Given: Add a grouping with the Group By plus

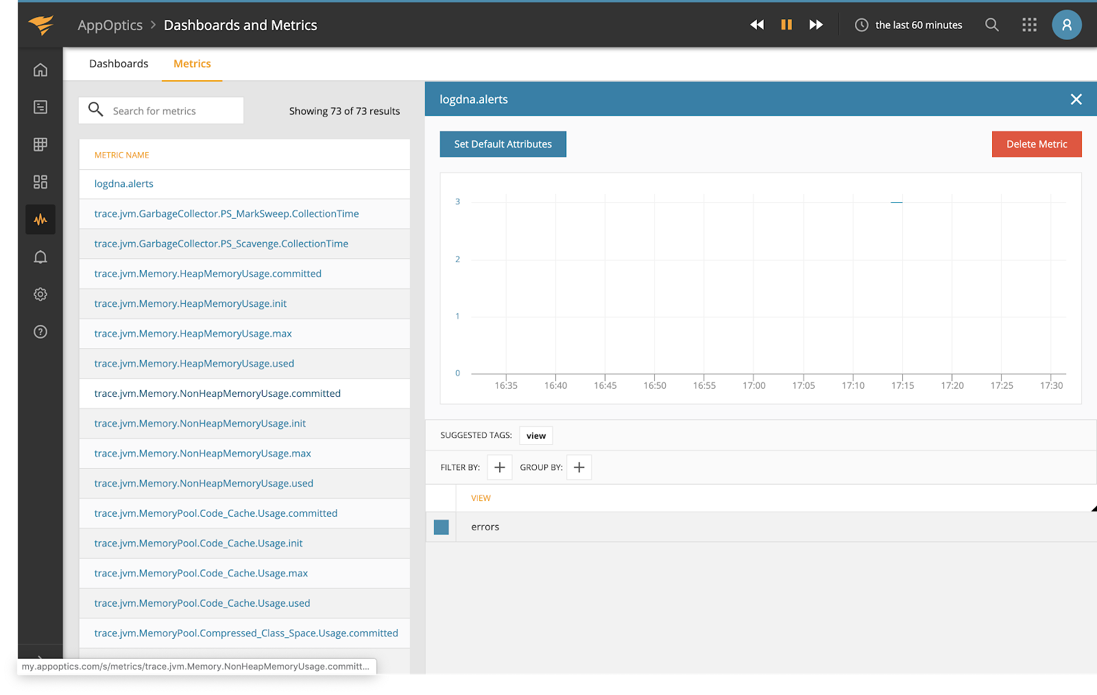Looking at the screenshot, I should pyautogui.click(x=579, y=467).
